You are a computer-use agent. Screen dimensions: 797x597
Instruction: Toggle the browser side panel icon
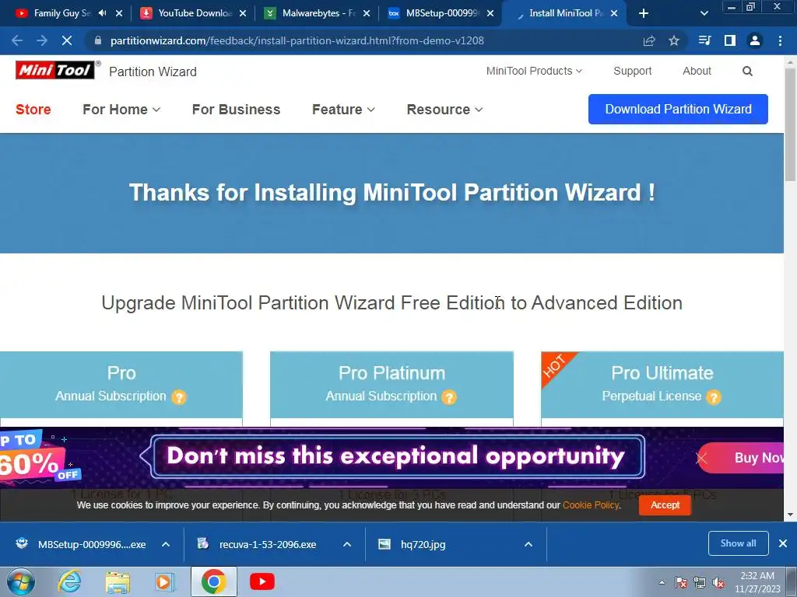pyautogui.click(x=729, y=40)
